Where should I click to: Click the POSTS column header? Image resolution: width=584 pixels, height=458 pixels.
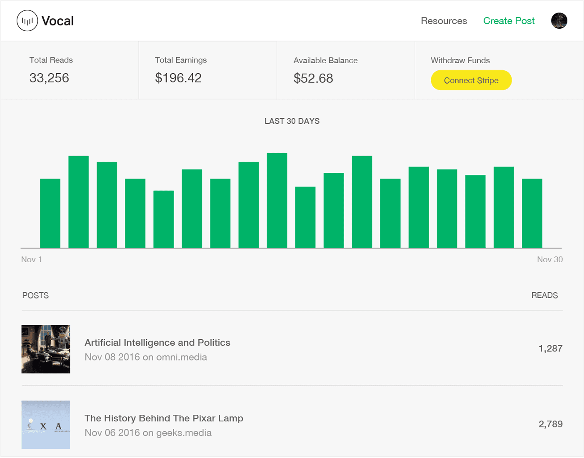pyautogui.click(x=35, y=295)
